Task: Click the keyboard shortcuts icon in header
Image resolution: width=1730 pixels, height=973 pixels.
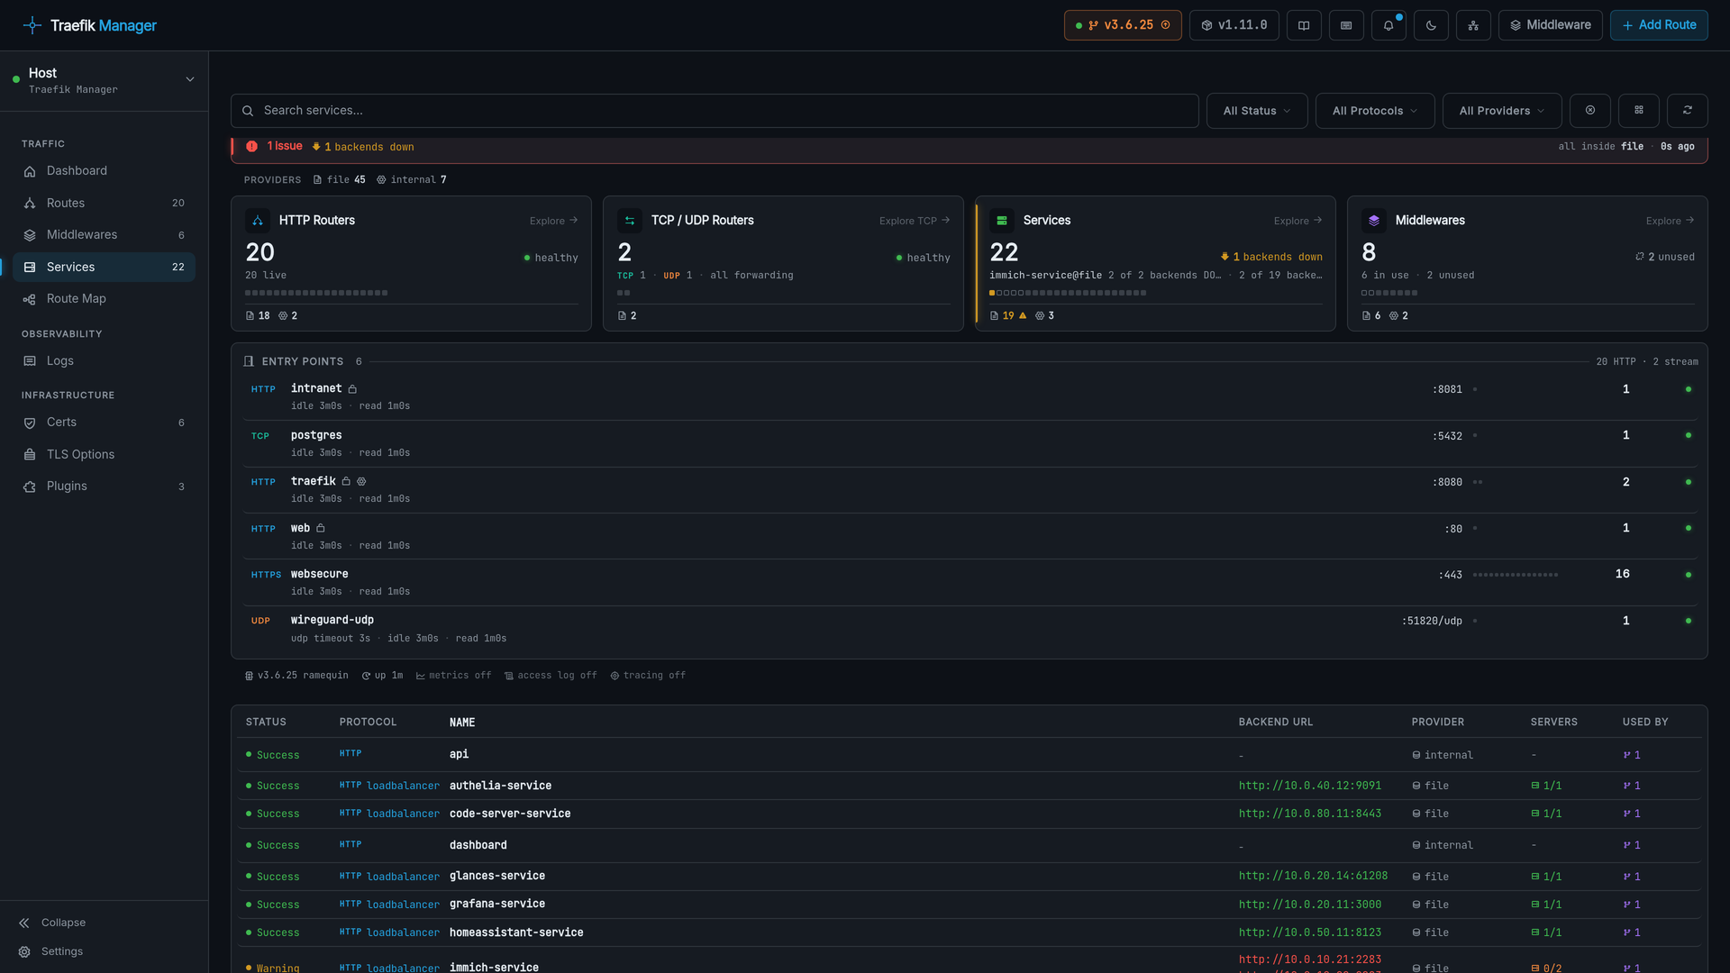Action: pos(1345,25)
